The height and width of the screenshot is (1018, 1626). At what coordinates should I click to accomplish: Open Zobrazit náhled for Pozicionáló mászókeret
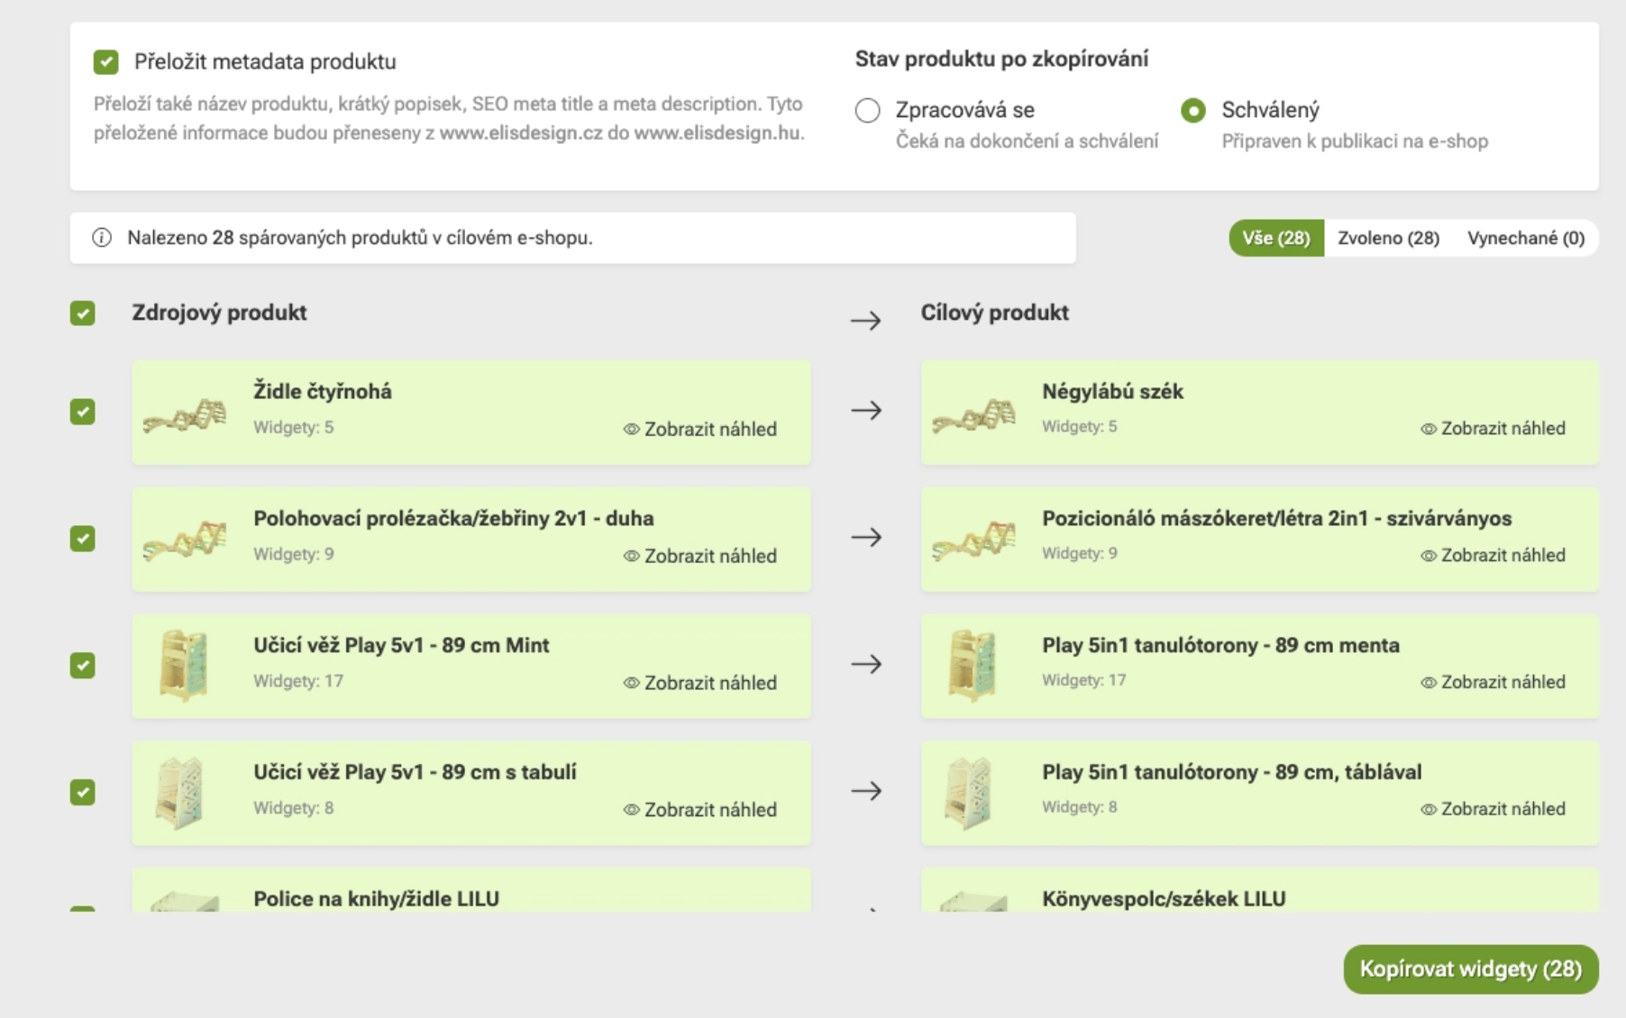click(1494, 556)
